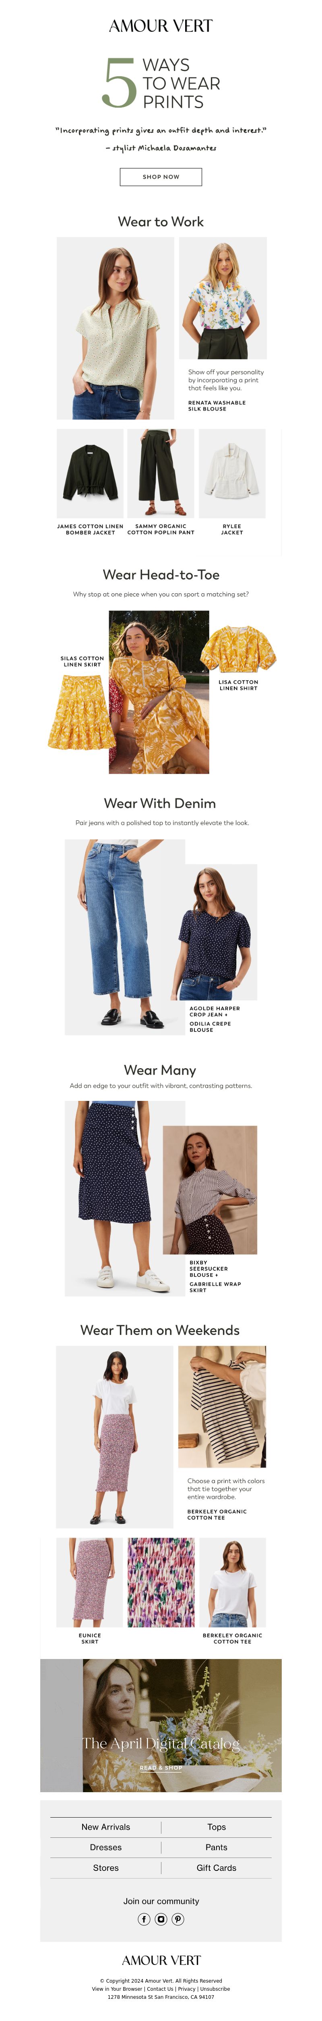The width and height of the screenshot is (322, 2021).
Task: Click the Amour Vert footer logo
Action: [x=161, y=1960]
